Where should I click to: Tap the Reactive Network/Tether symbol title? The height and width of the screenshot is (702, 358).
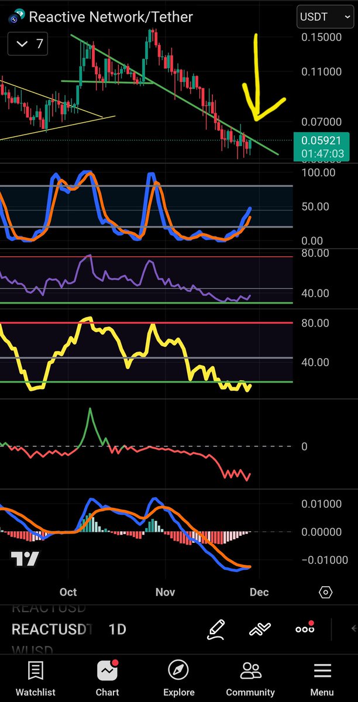(x=111, y=17)
